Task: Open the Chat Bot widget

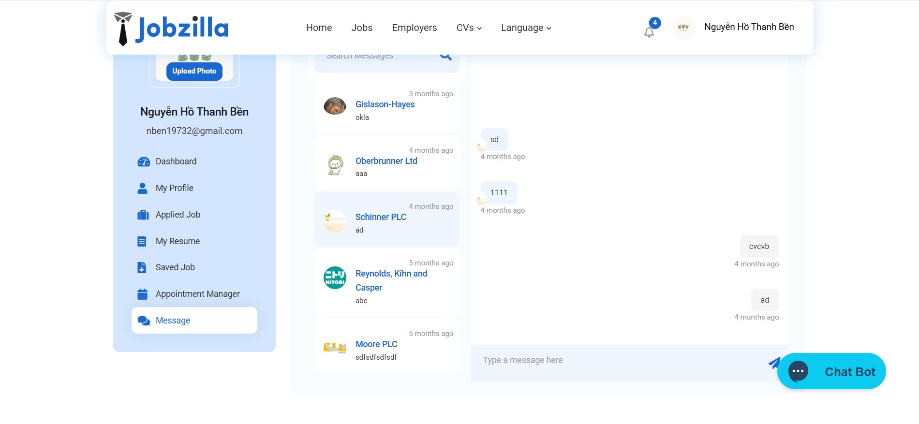Action: (831, 371)
